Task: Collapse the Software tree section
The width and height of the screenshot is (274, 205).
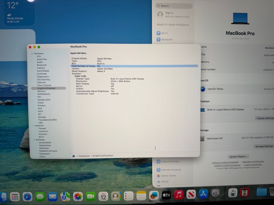Action: point(34,140)
